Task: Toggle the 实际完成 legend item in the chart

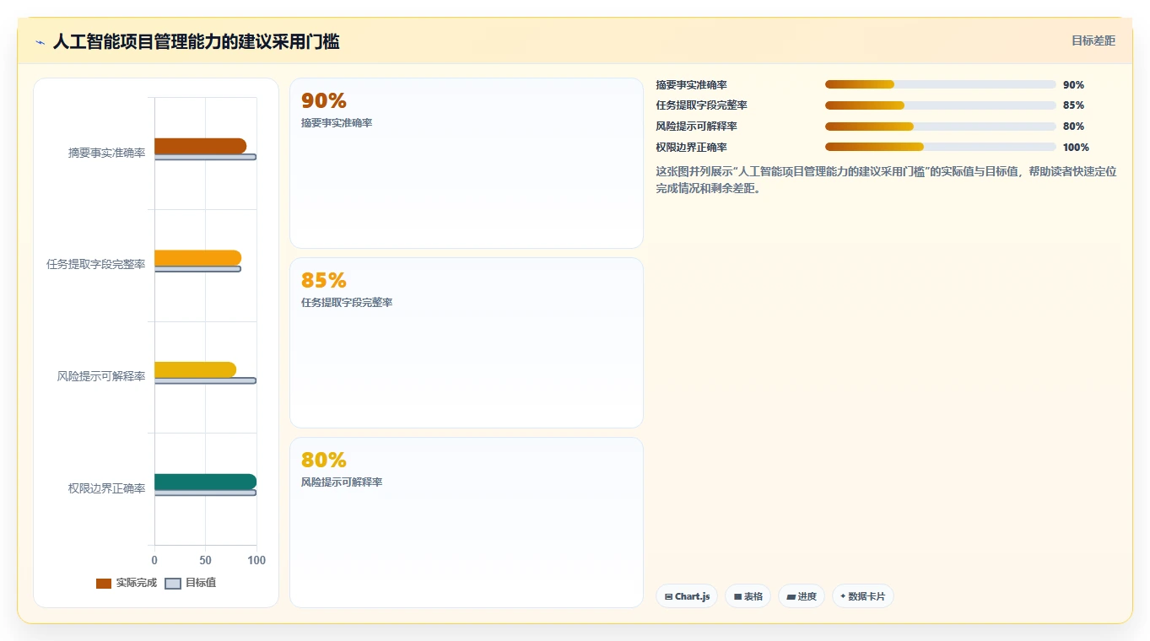Action: (127, 583)
